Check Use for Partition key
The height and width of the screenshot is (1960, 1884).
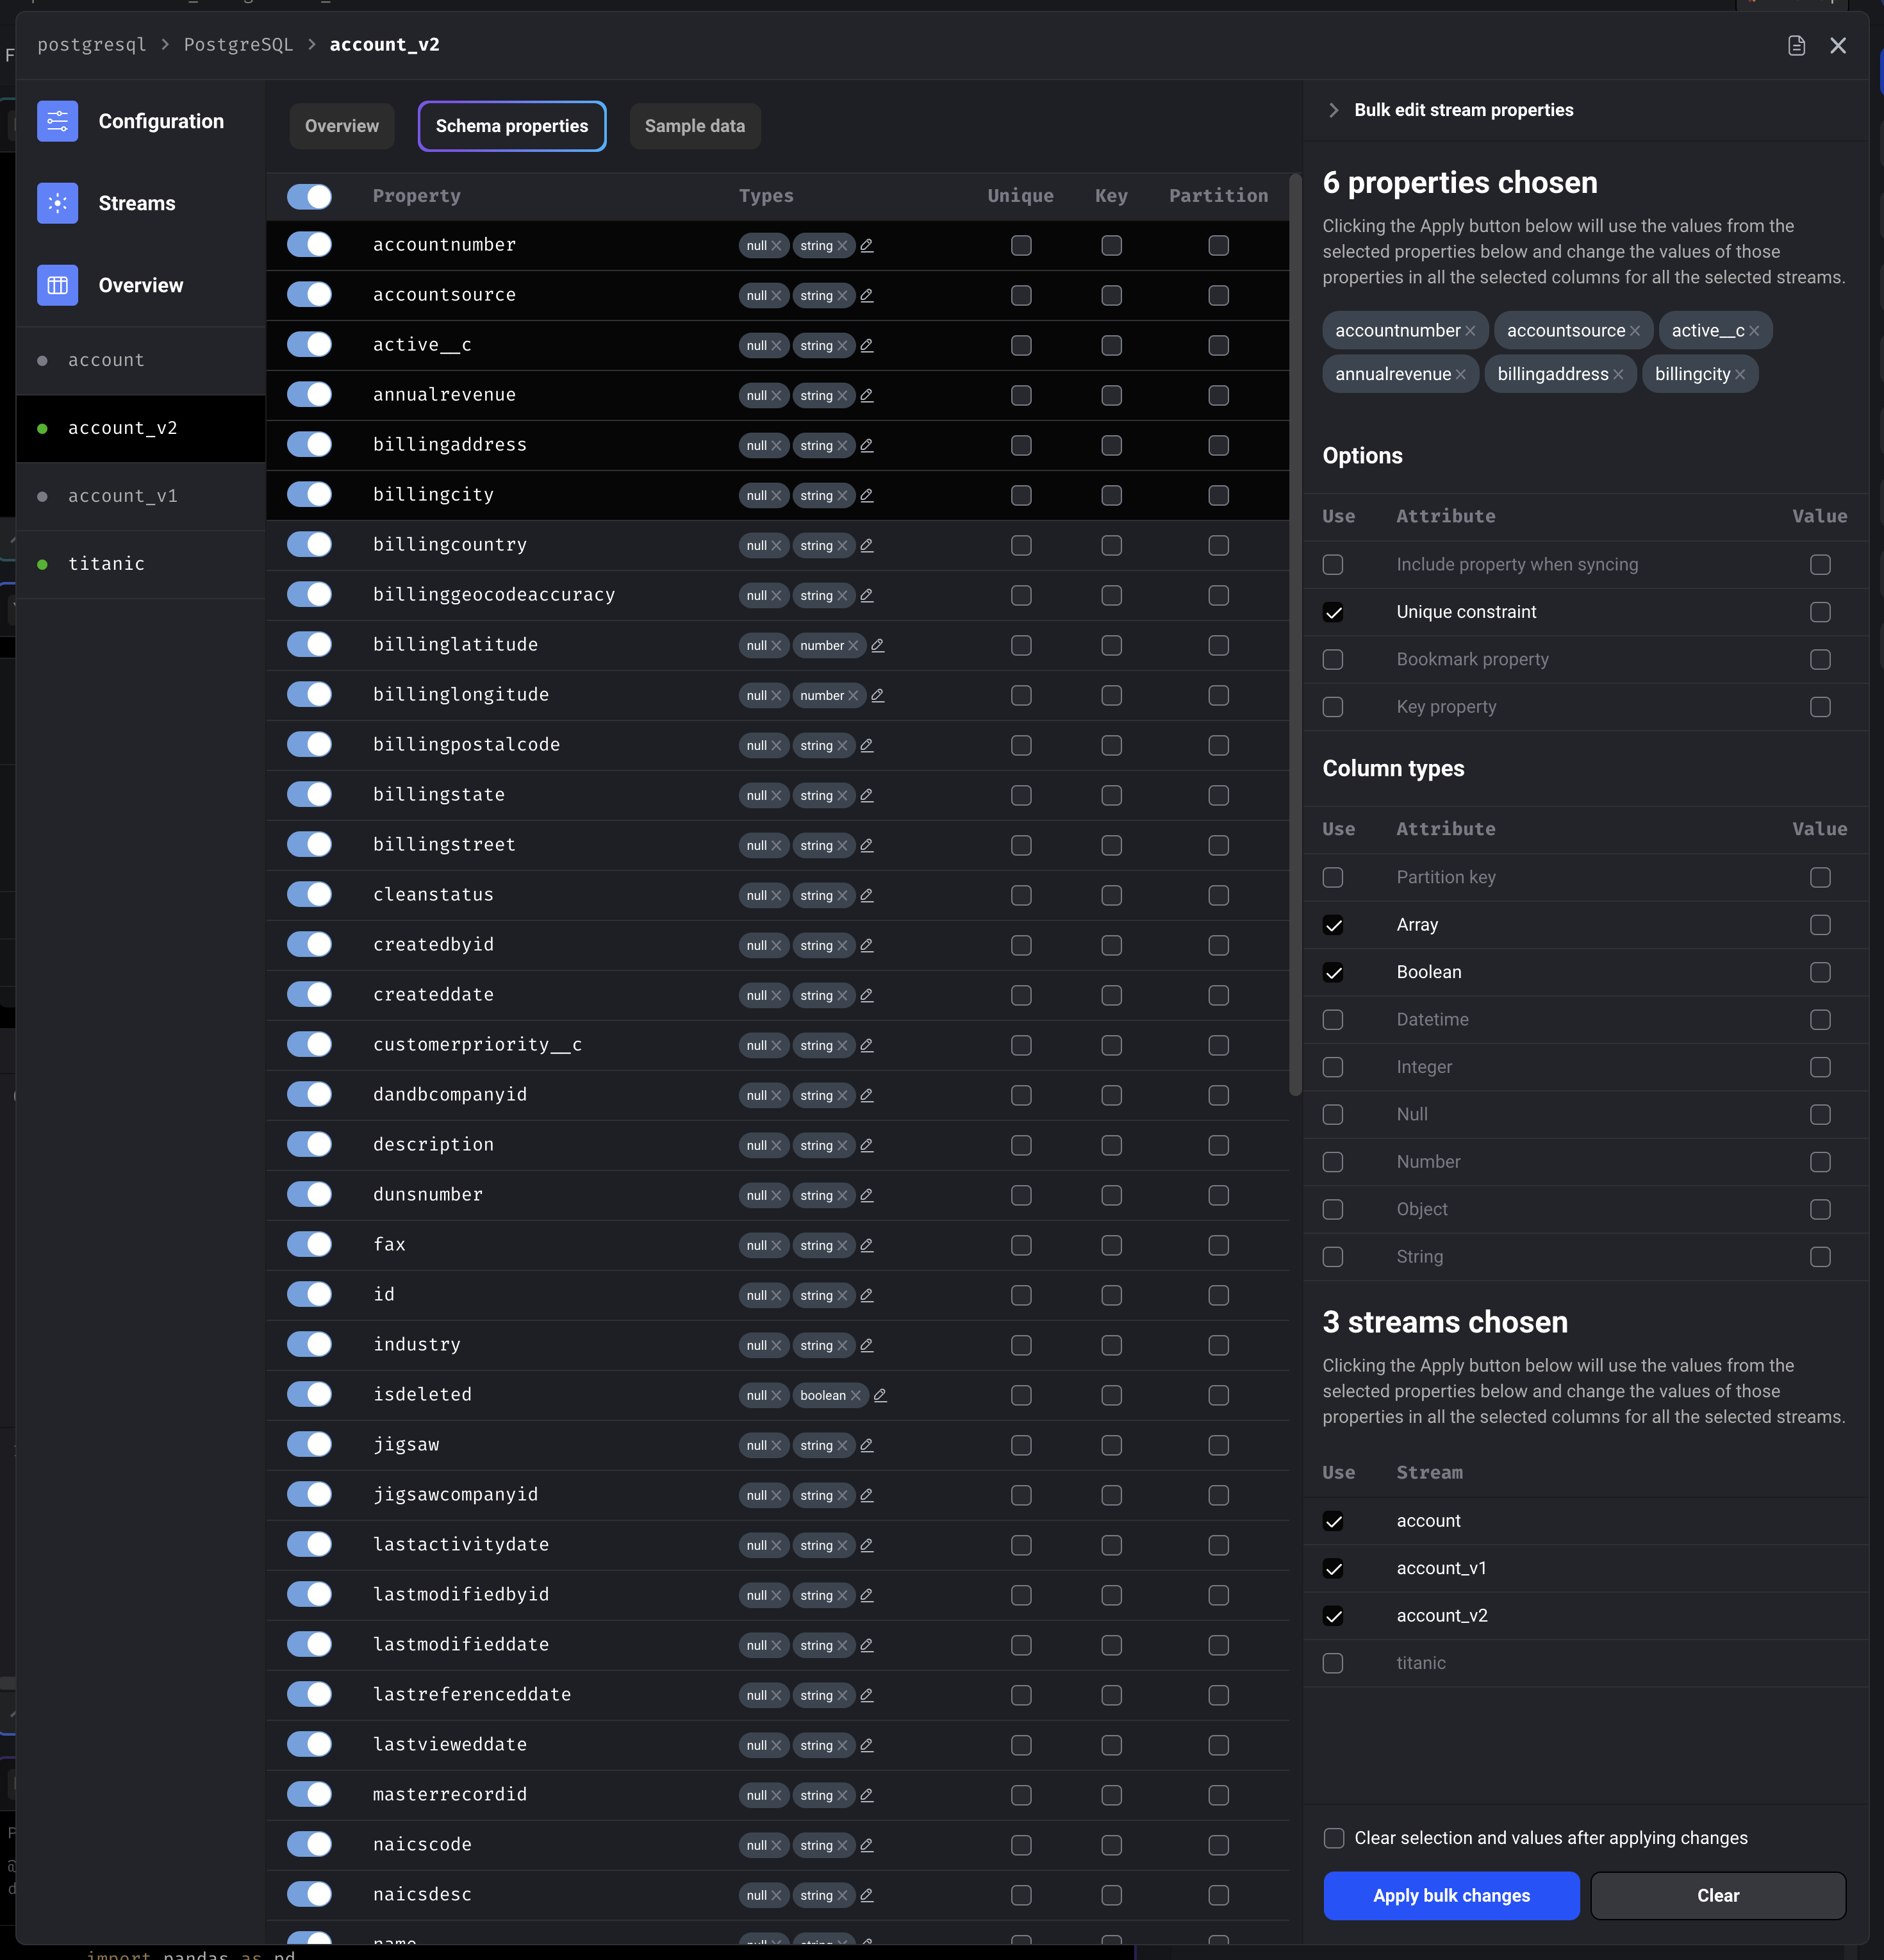pyautogui.click(x=1333, y=878)
